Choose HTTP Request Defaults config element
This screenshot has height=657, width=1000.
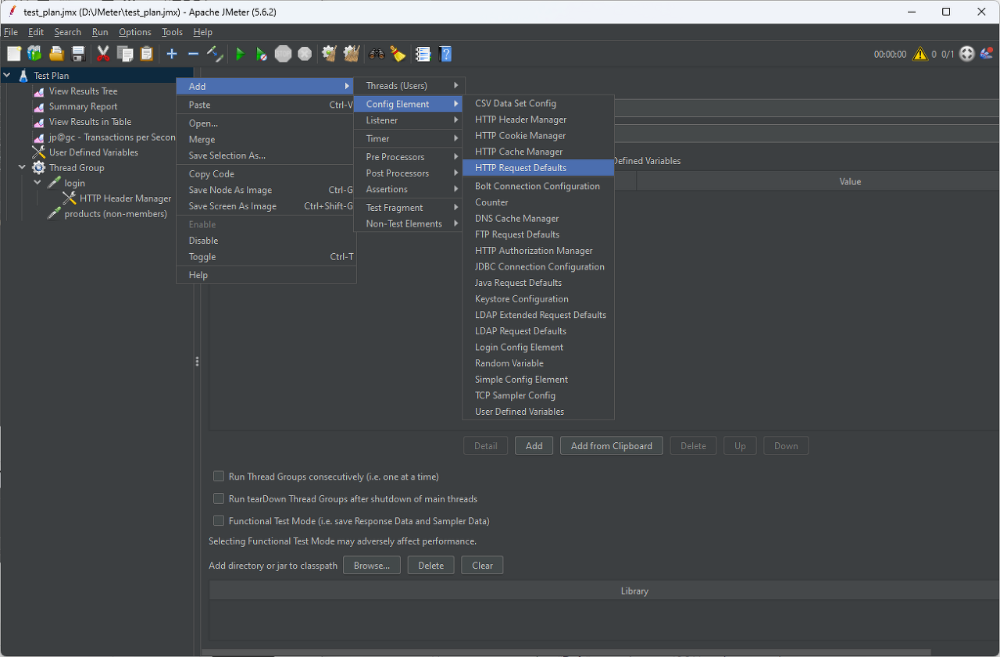click(x=538, y=168)
